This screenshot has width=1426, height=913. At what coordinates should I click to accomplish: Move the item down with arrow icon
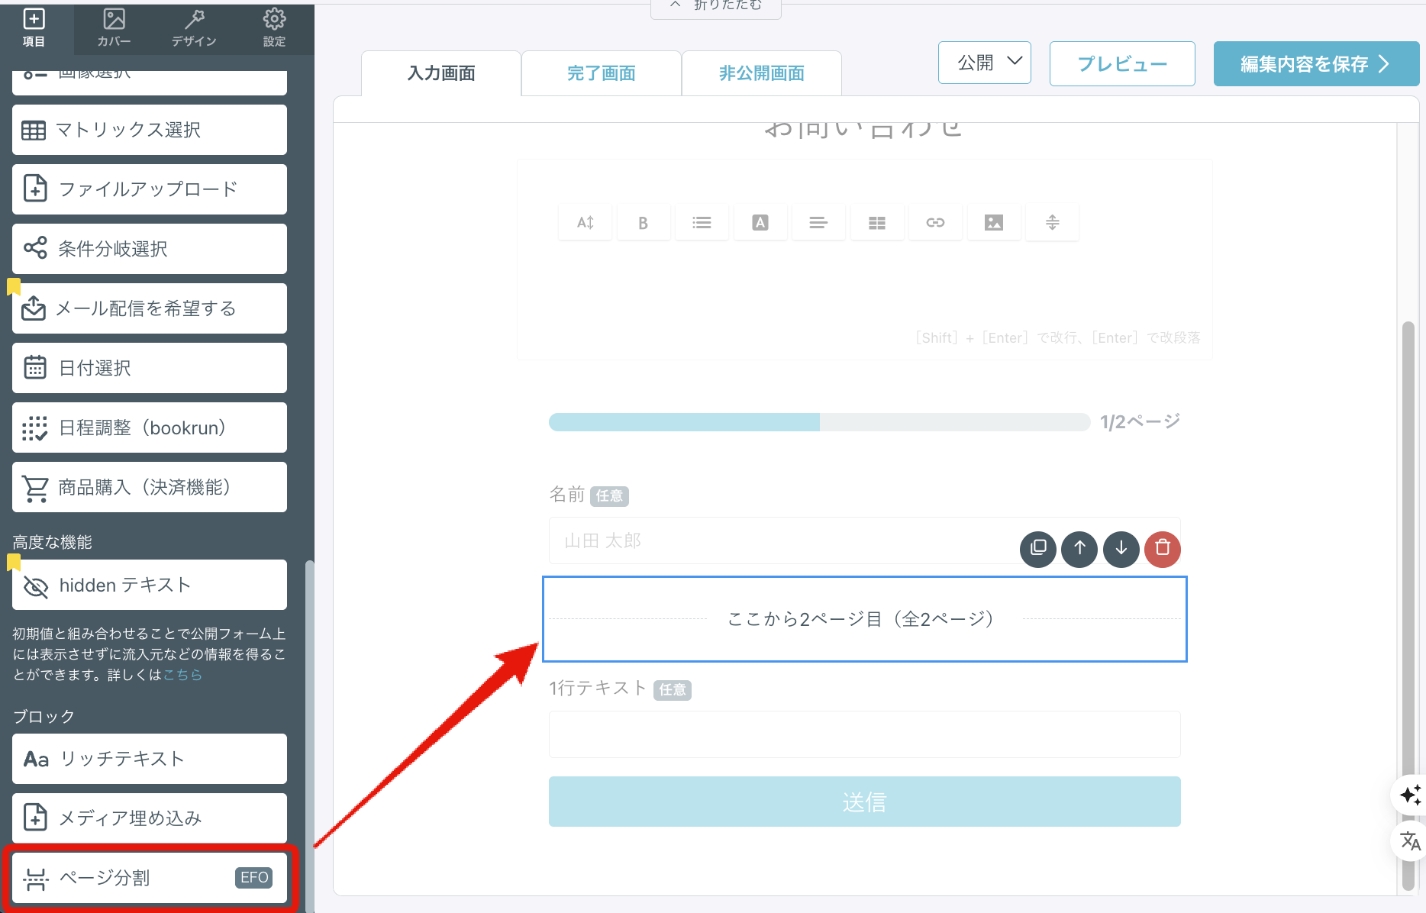click(x=1121, y=549)
